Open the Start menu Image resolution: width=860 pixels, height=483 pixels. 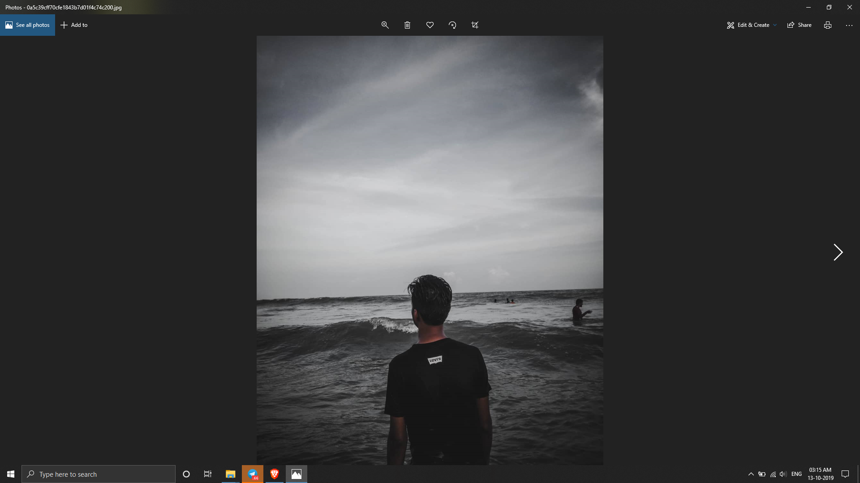(x=10, y=474)
